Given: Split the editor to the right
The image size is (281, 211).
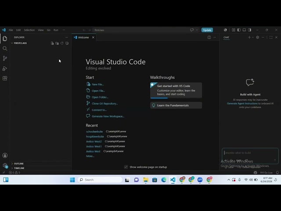Looking at the screenshot, I should (209, 37).
